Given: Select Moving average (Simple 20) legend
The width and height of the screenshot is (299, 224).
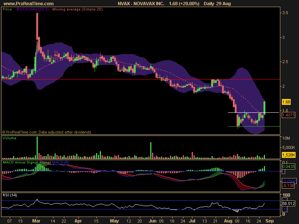Looking at the screenshot, I should pyautogui.click(x=77, y=9).
